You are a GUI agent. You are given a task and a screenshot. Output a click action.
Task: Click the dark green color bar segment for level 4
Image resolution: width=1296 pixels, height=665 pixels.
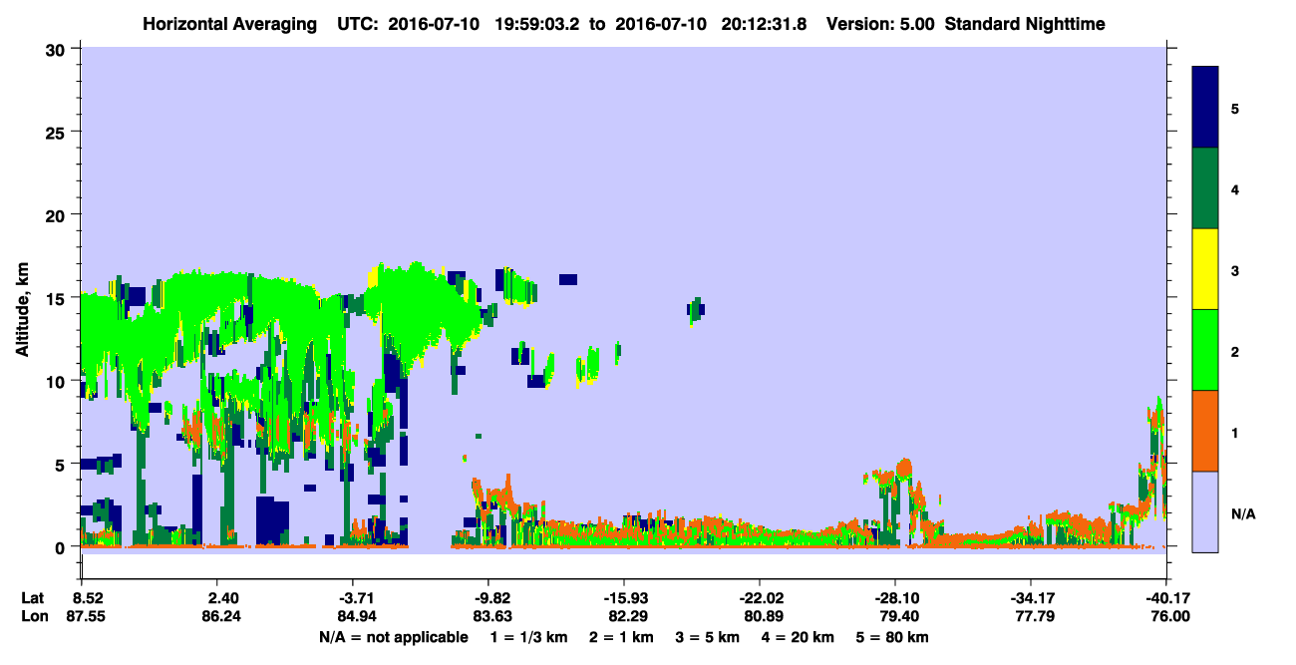click(x=1205, y=188)
